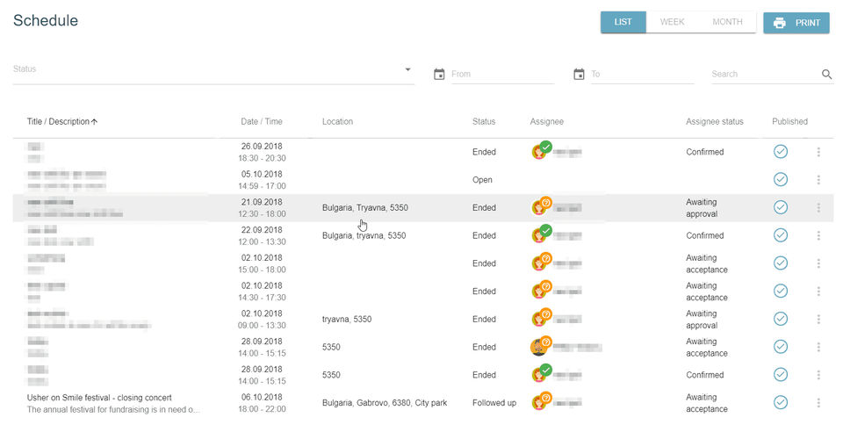Select 'Usher on Smile festival - closing concert' title
843x432 pixels.
point(99,398)
